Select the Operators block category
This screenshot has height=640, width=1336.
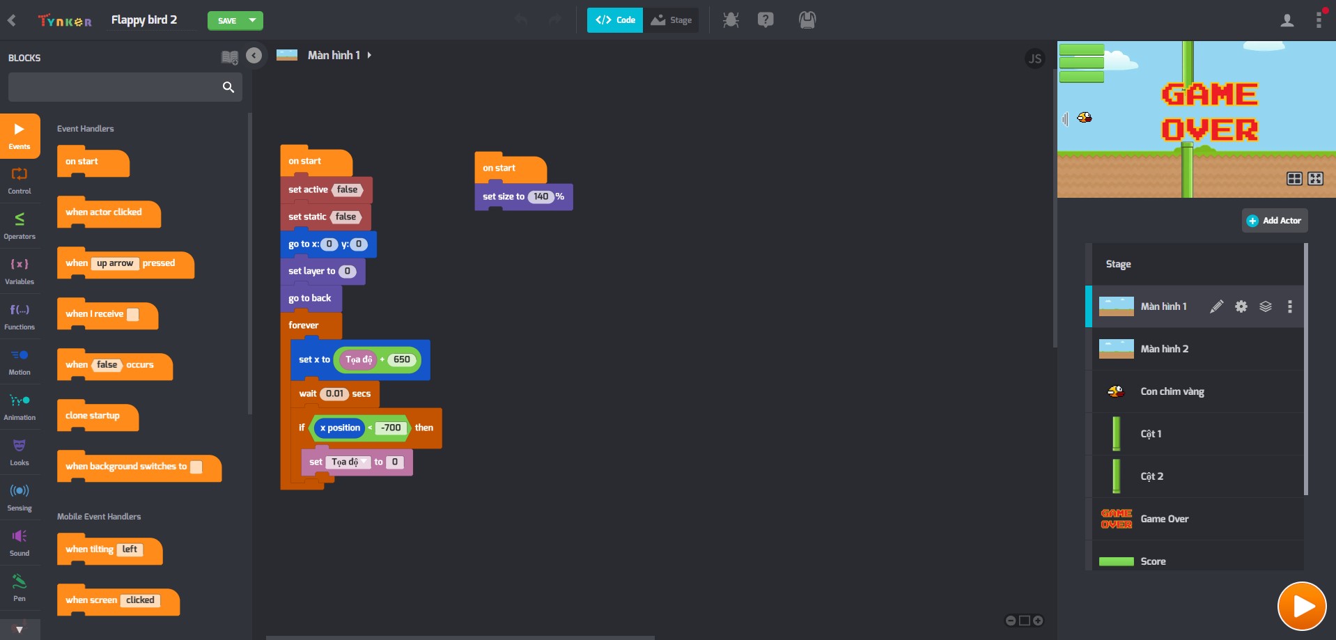(20, 226)
